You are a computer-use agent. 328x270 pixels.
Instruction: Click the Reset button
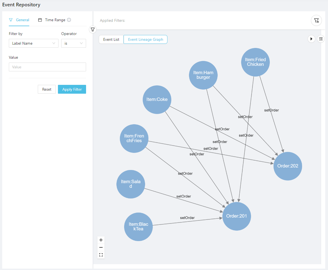click(x=47, y=89)
